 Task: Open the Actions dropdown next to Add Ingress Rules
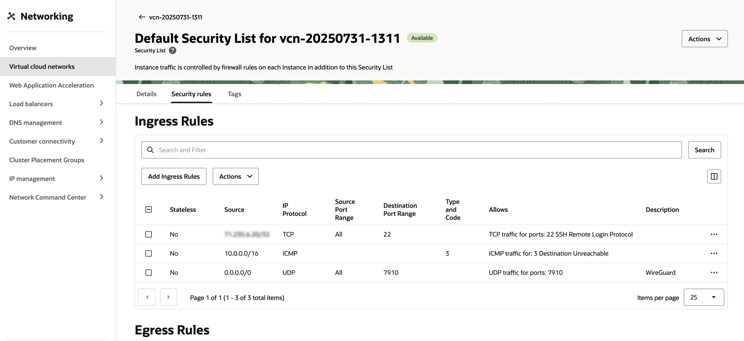click(236, 176)
